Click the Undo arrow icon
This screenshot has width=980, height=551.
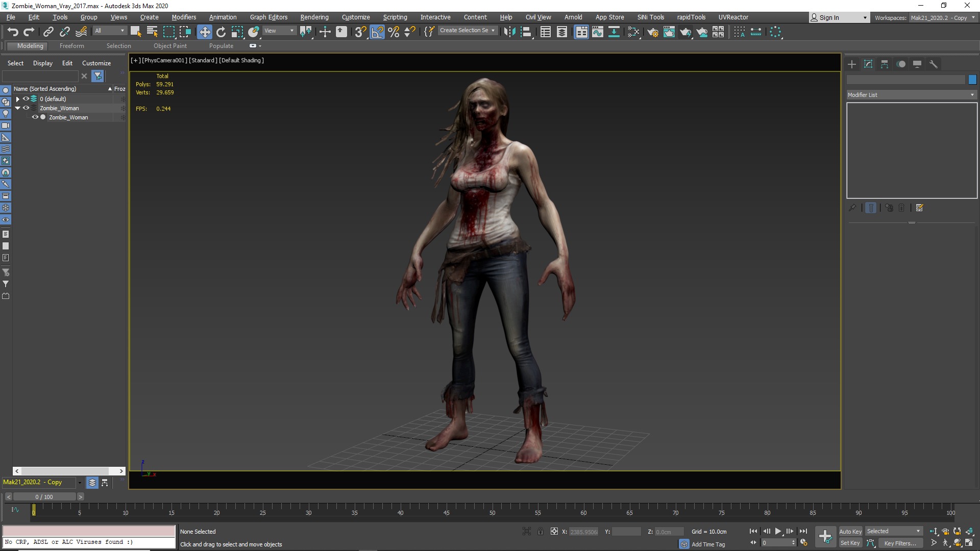coord(13,32)
